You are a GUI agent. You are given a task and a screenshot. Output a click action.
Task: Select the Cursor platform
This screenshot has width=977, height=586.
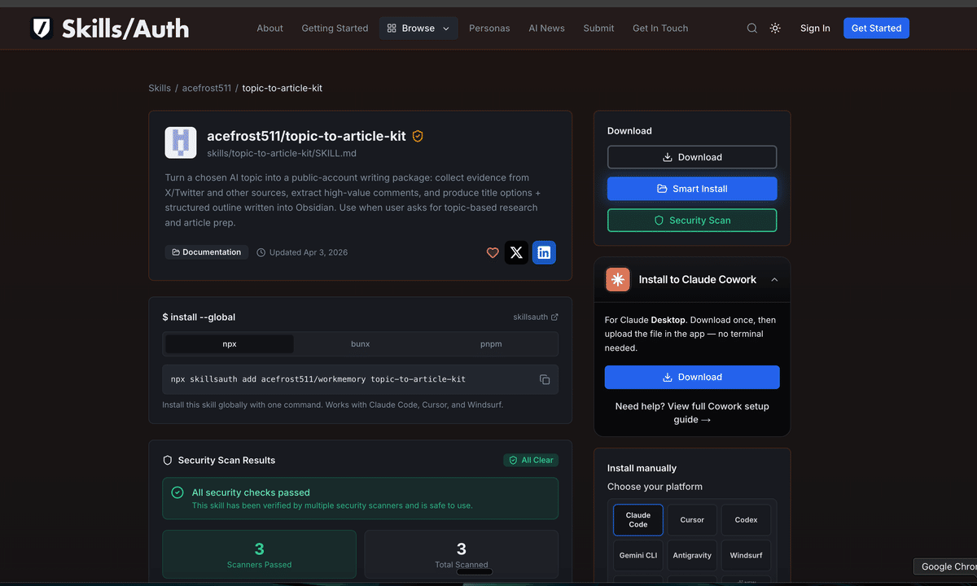tap(692, 520)
